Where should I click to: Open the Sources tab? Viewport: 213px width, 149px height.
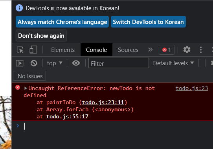tap(128, 50)
